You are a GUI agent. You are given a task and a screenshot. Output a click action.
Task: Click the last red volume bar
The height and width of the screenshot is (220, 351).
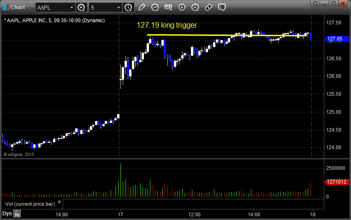pyautogui.click(x=311, y=190)
